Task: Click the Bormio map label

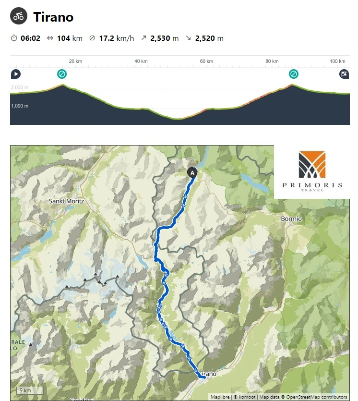Action: 291,219
